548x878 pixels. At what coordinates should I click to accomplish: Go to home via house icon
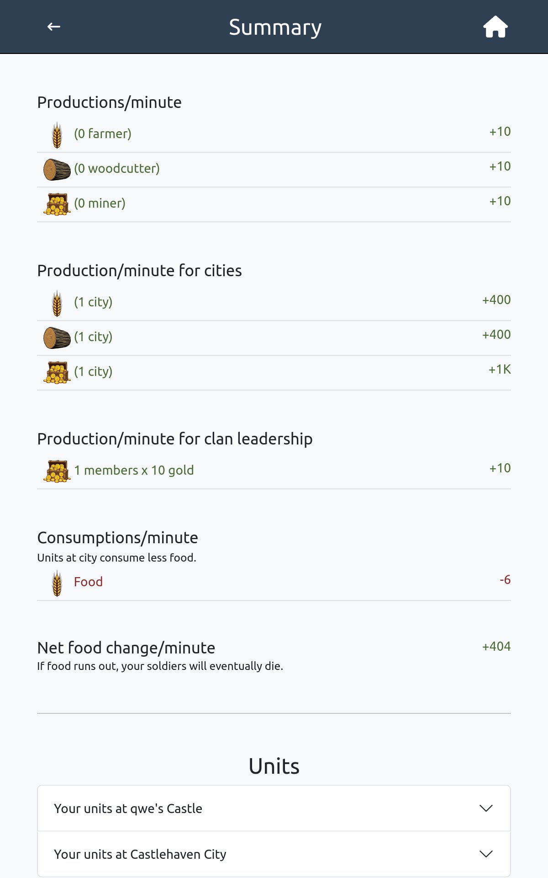pyautogui.click(x=495, y=27)
